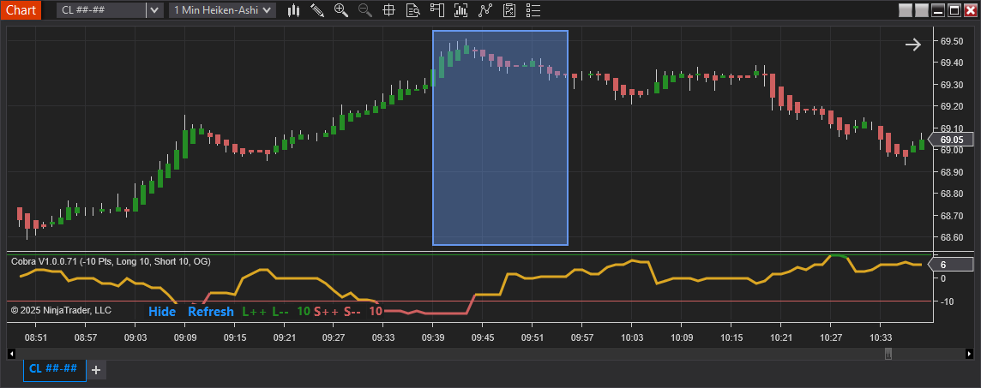Open the chart trader icon
Image resolution: width=981 pixels, height=388 pixels.
coord(437,10)
